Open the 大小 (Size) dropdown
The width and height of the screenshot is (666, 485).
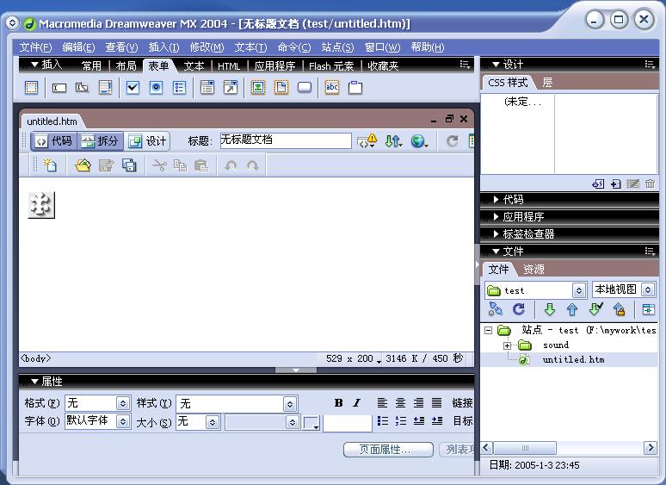pyautogui.click(x=213, y=422)
